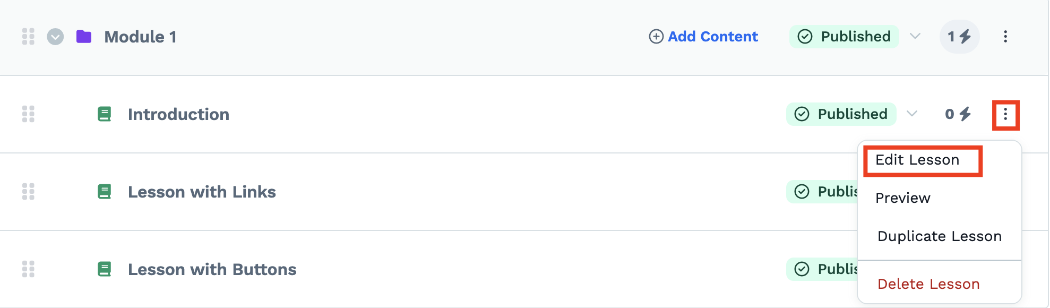Open Module 1 automations lightning badge
Image resolution: width=1050 pixels, height=308 pixels.
pyautogui.click(x=960, y=37)
